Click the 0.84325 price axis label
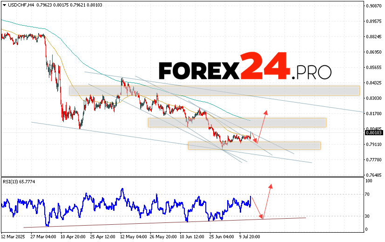Image resolution: width=385 pixels, height=242 pixels. pyautogui.click(x=373, y=83)
